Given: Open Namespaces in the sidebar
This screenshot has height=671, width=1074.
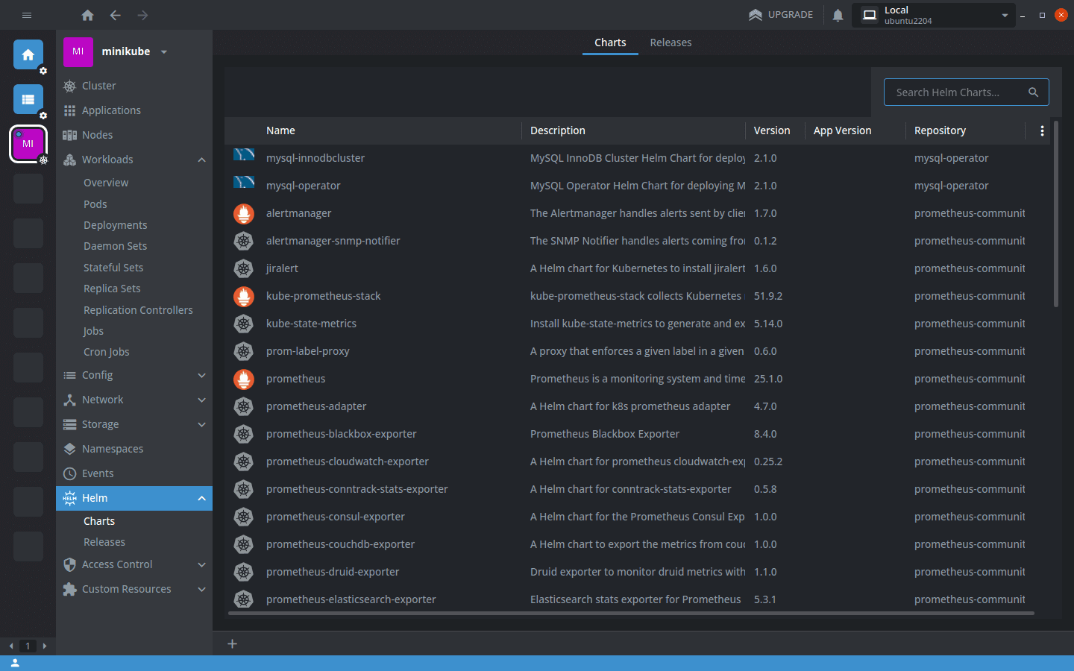Looking at the screenshot, I should click(134, 449).
